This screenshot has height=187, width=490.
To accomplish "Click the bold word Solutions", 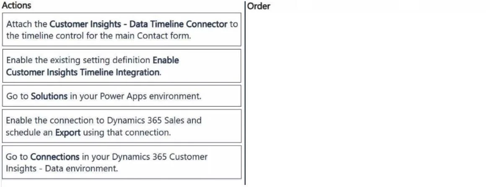I will pyautogui.click(x=49, y=96).
